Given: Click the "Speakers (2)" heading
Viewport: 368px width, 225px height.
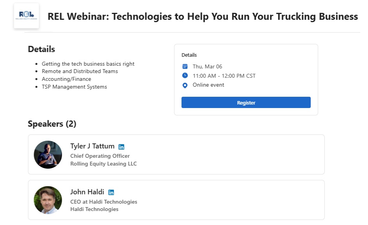Looking at the screenshot, I should pyautogui.click(x=52, y=124).
